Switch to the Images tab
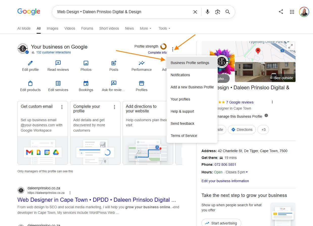This screenshot has width=313, height=226. (x=52, y=28)
